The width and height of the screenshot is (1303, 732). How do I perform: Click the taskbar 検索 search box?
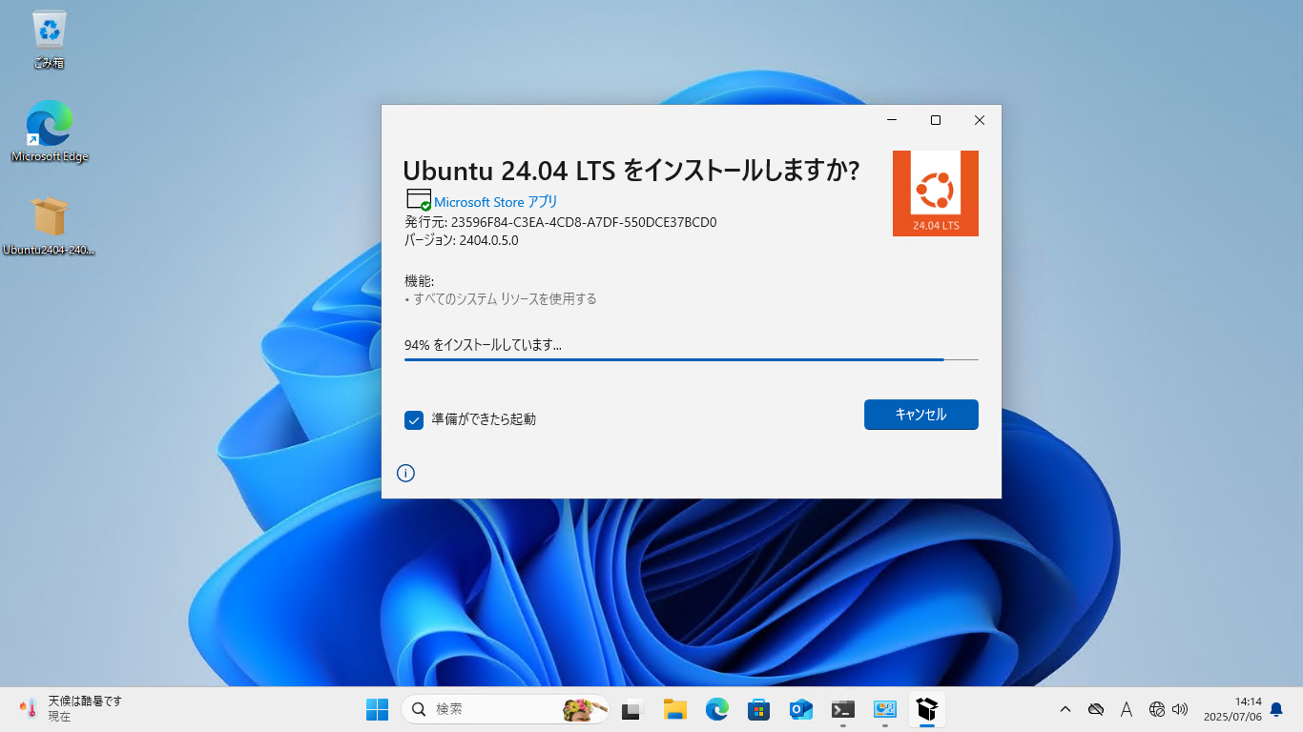point(506,709)
